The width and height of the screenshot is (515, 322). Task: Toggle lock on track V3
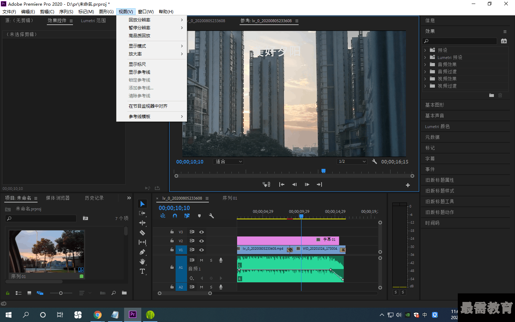pos(172,232)
